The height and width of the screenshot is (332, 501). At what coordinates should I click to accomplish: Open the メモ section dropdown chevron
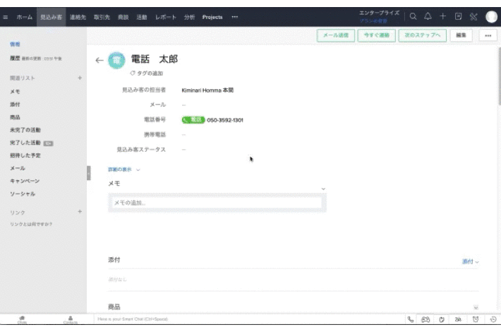click(323, 189)
